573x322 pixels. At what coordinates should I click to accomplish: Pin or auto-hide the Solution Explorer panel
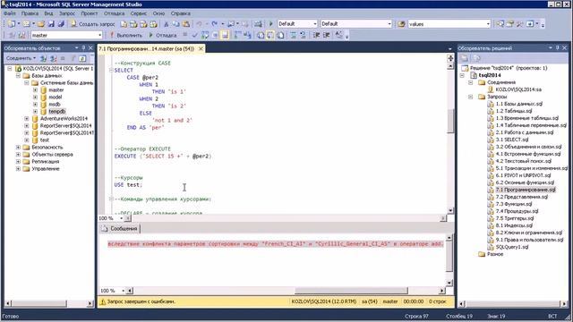557,47
